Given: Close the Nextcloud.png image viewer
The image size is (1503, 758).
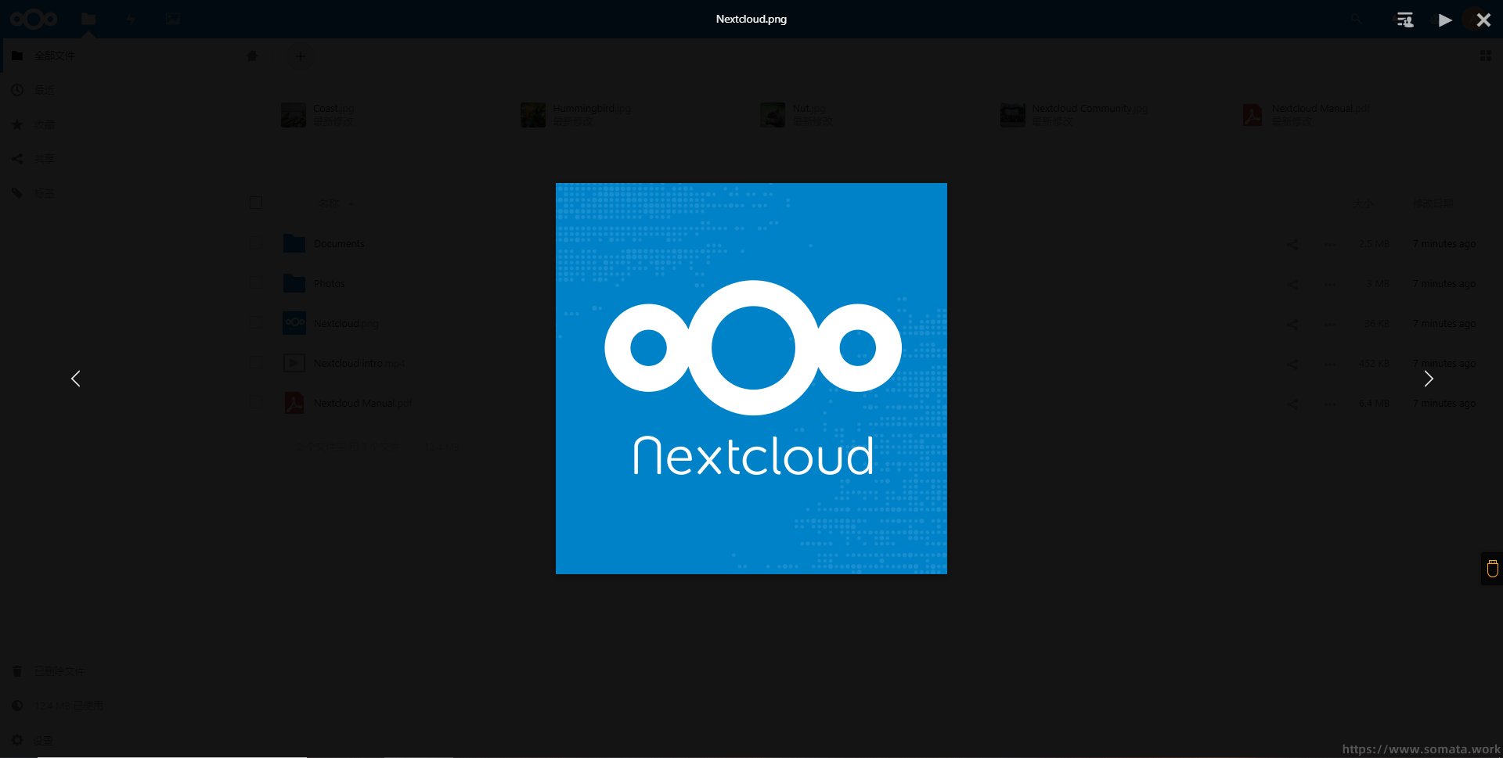Looking at the screenshot, I should click(x=1483, y=20).
